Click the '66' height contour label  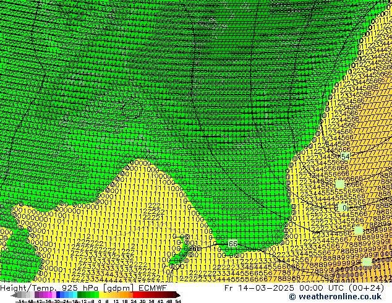[232, 244]
